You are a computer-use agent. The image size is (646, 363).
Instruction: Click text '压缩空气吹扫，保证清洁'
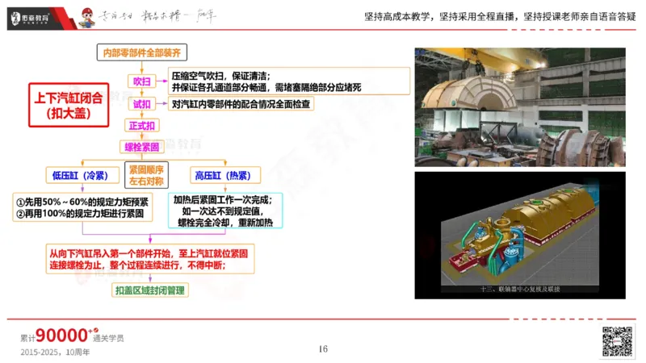tap(220, 76)
